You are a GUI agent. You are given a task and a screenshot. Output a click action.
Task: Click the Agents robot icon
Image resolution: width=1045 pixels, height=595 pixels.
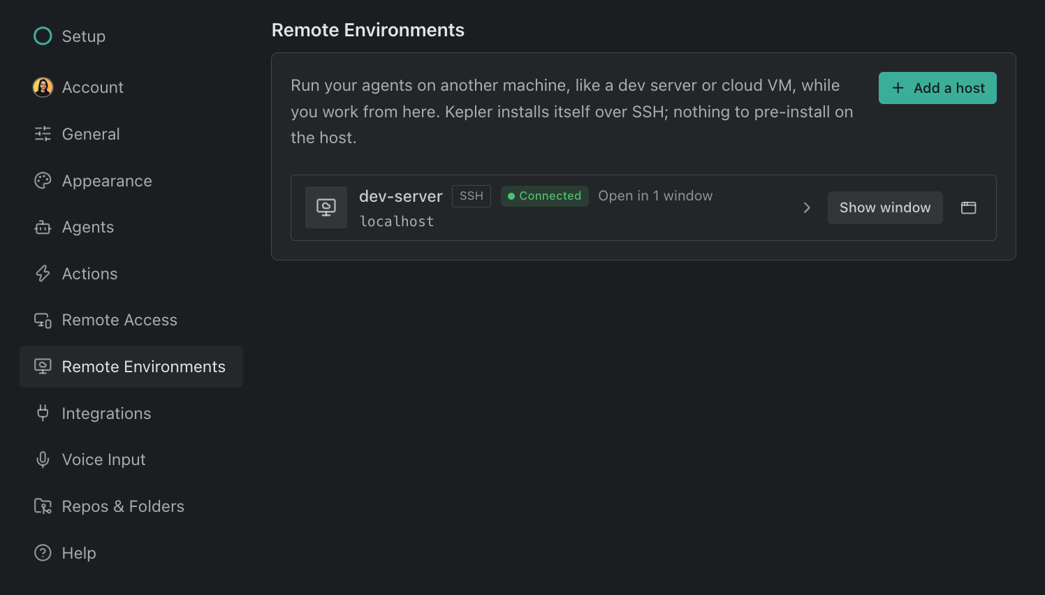43,227
